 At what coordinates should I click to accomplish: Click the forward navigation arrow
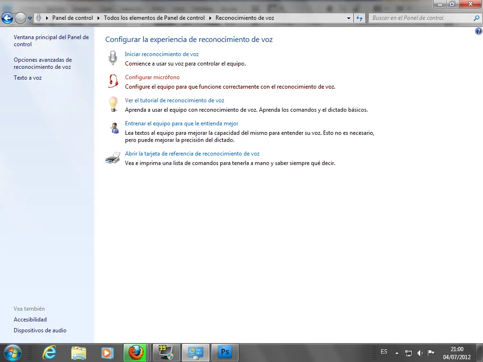click(x=20, y=18)
